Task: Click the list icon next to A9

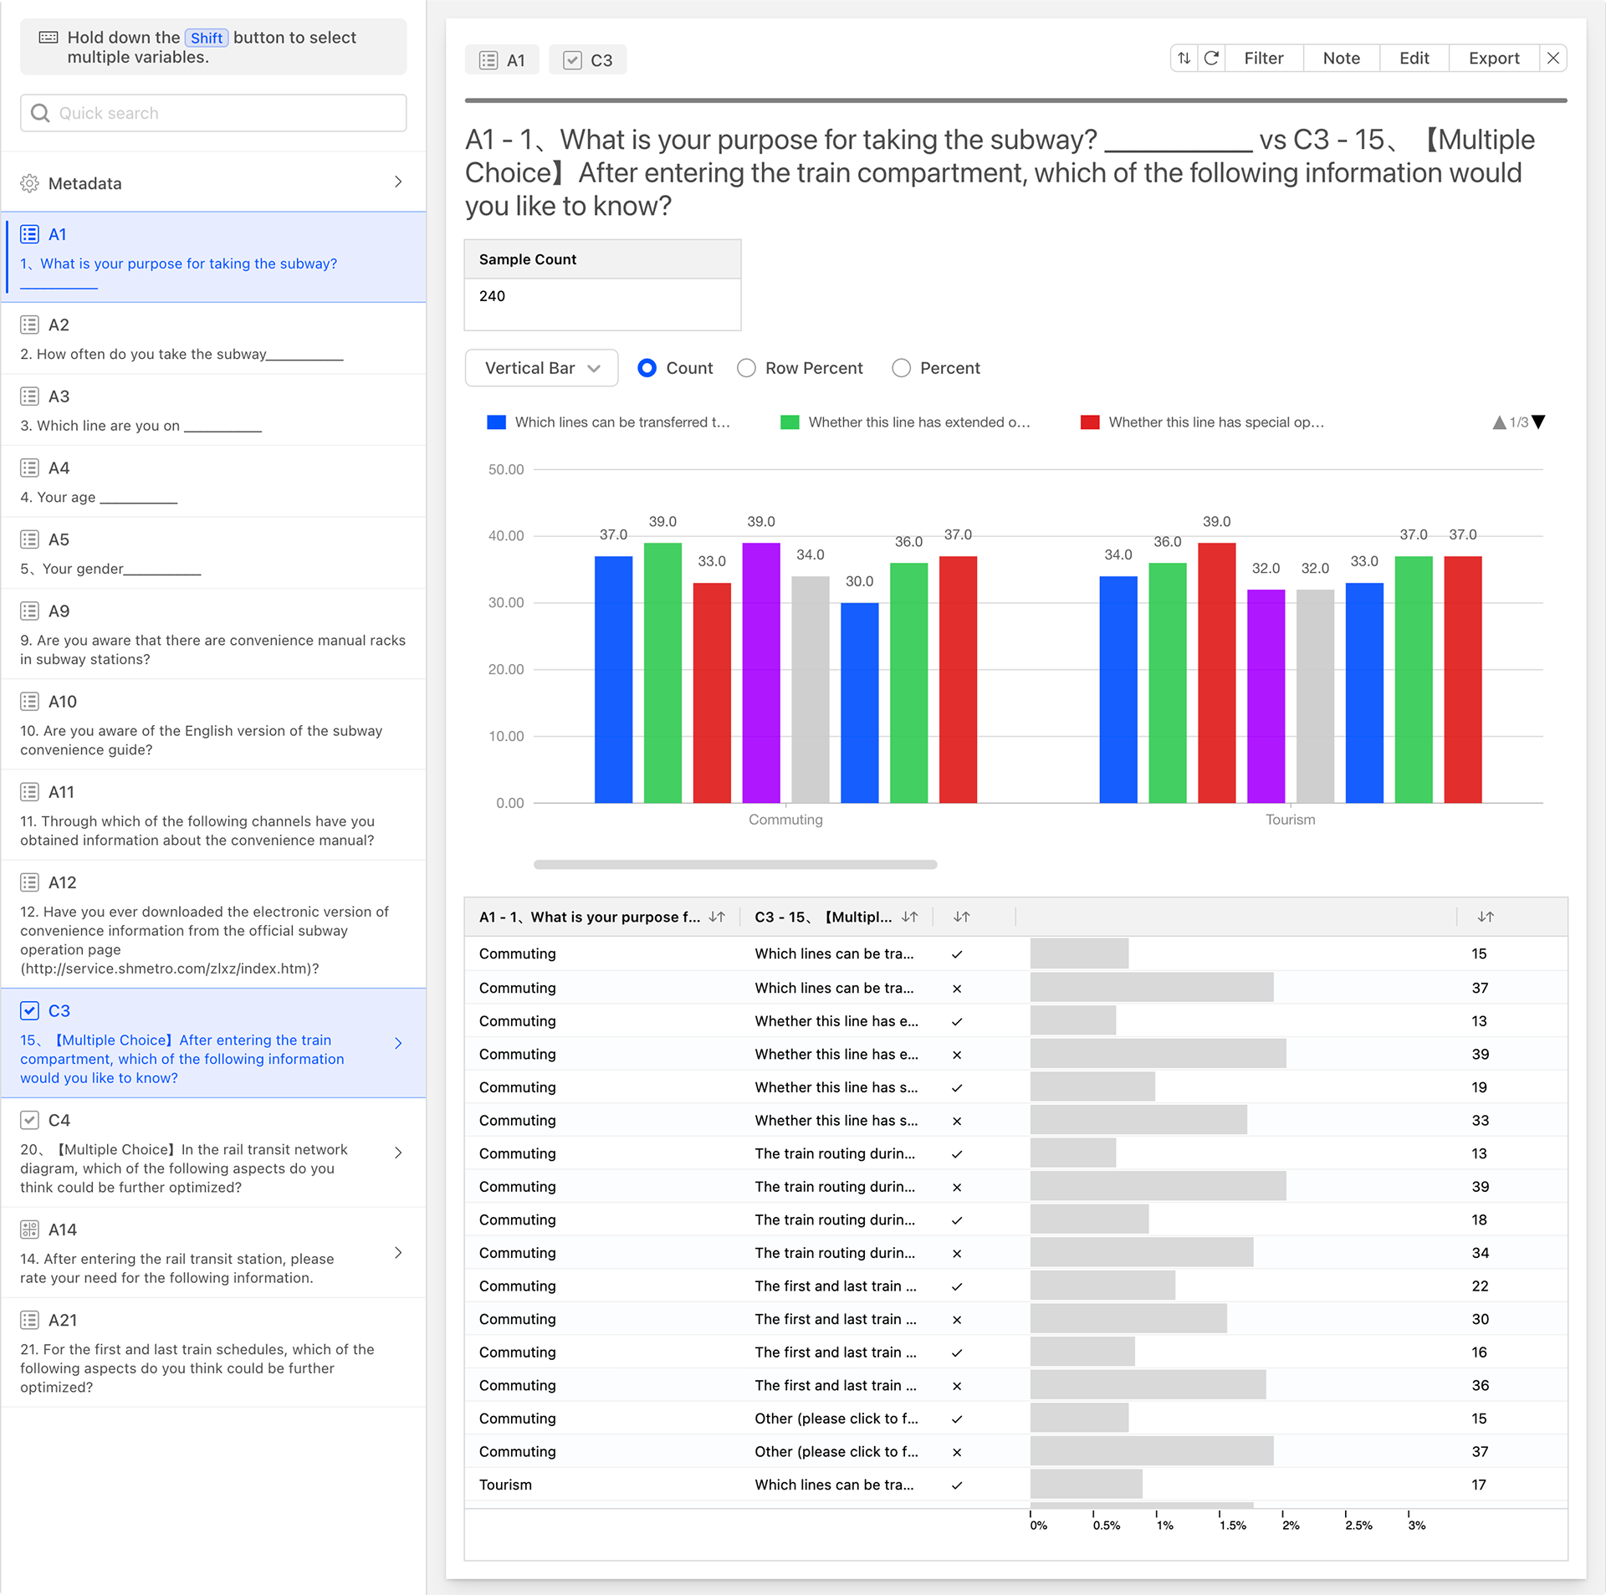Action: point(30,611)
